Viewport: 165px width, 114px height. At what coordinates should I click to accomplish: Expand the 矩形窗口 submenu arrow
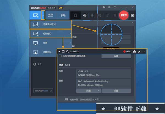tap(70, 34)
